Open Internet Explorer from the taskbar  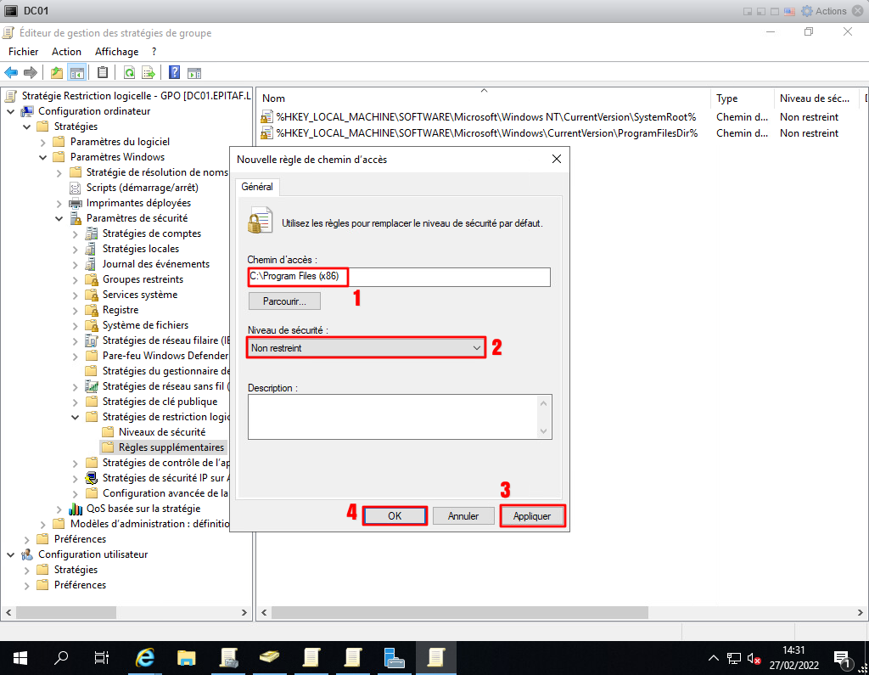click(146, 657)
